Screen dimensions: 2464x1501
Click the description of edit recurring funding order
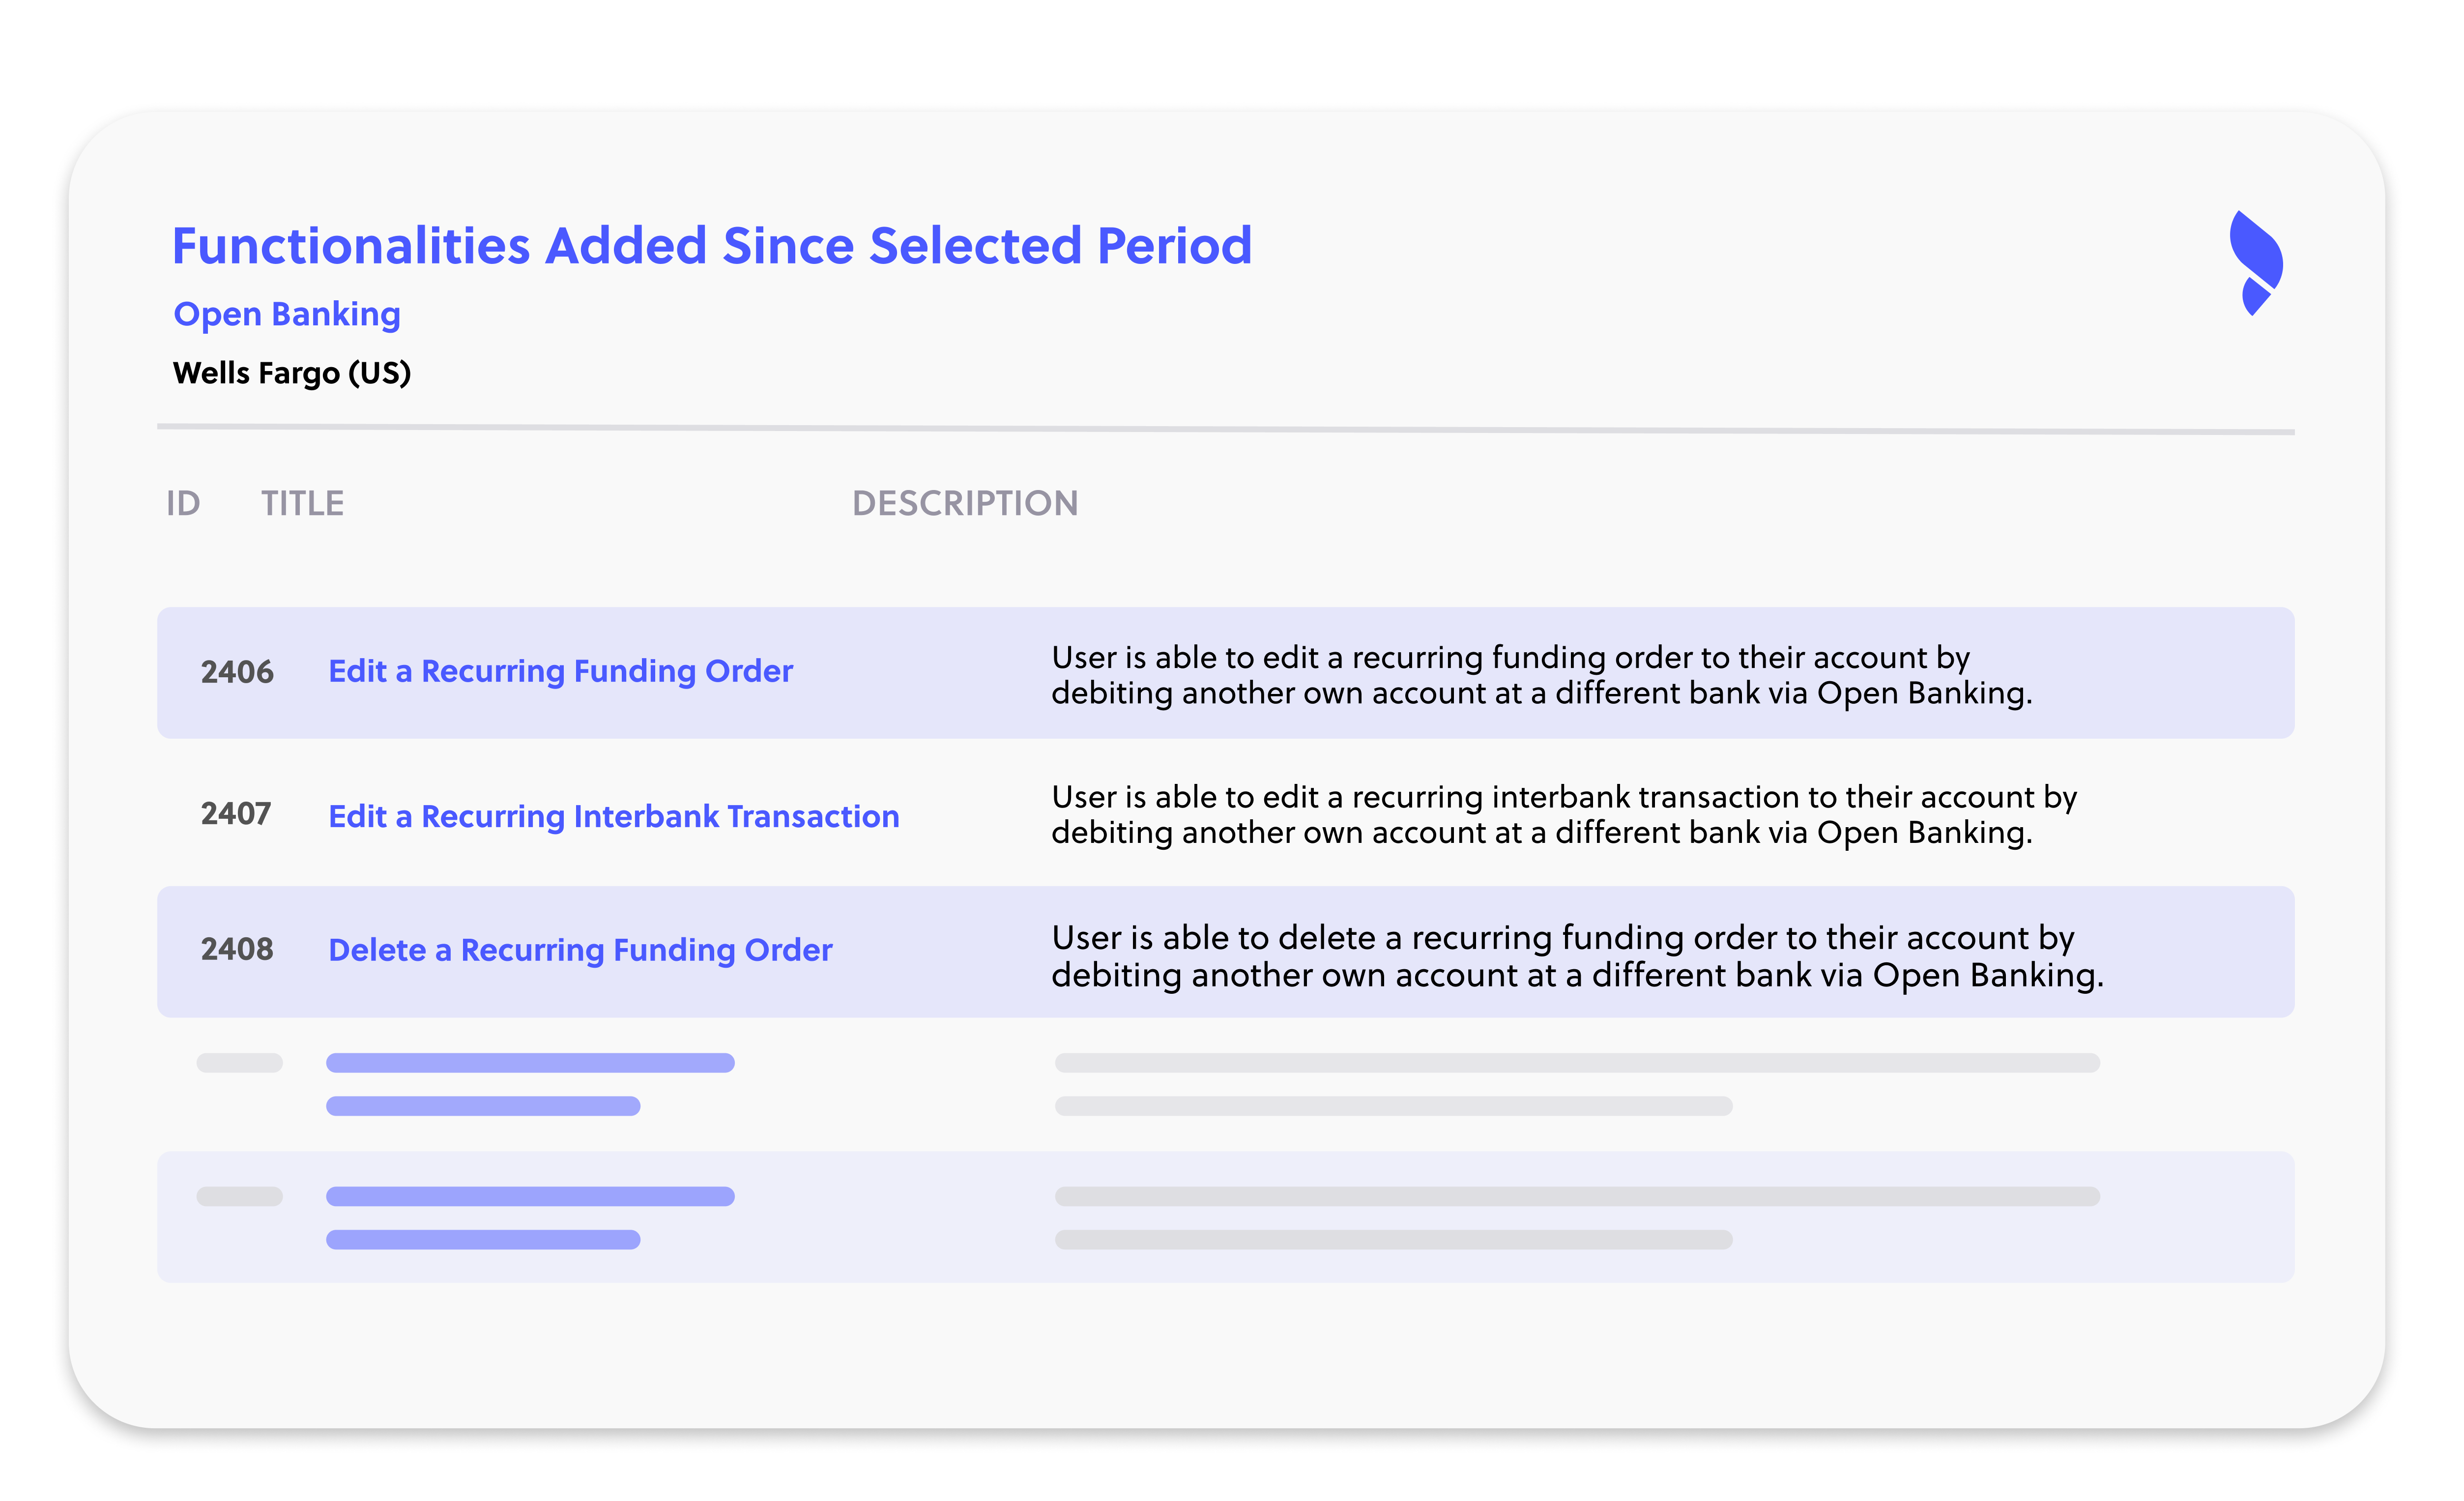pyautogui.click(x=1541, y=675)
